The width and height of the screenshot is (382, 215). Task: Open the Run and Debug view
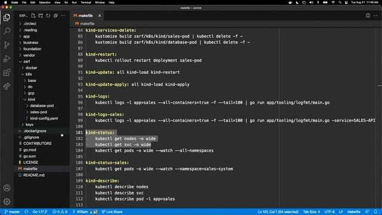[7, 59]
